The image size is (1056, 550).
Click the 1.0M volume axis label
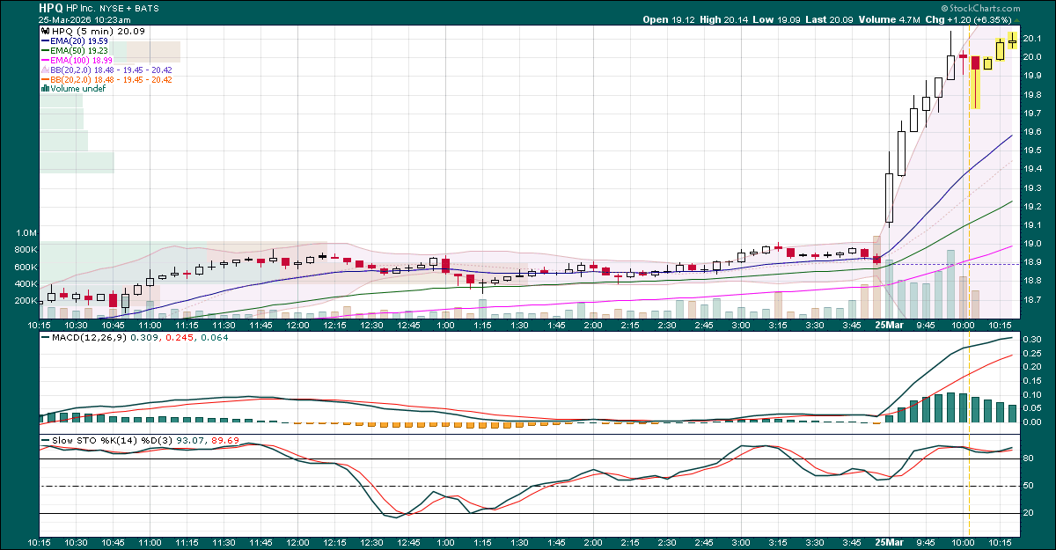click(x=26, y=233)
